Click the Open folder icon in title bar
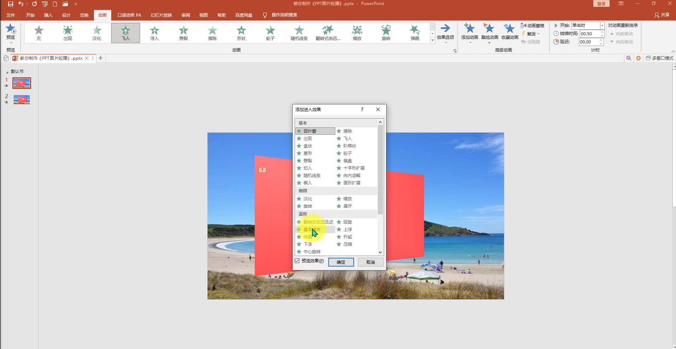Image resolution: width=676 pixels, height=349 pixels. click(65, 4)
